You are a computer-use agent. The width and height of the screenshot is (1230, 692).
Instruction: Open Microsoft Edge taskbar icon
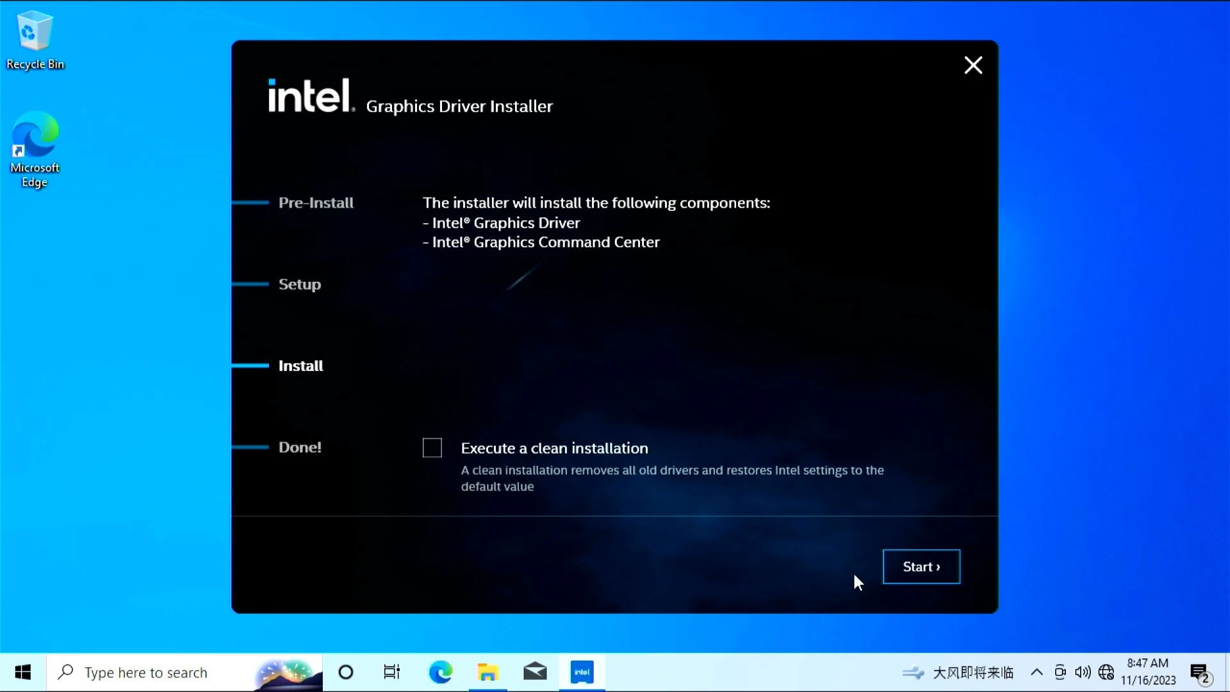click(x=441, y=671)
